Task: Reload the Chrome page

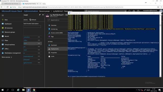Action: pos(7,7)
